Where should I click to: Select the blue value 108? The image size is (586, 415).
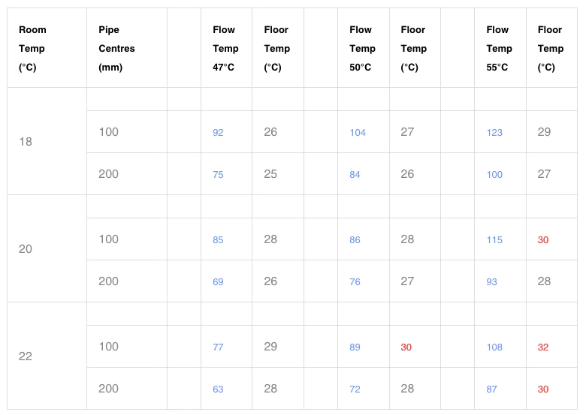click(494, 347)
